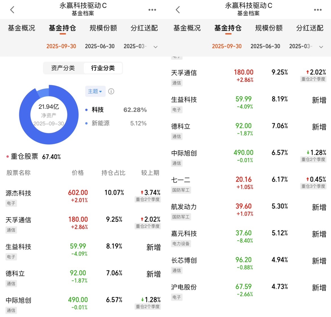Click the 10.07% holding ratio value
The height and width of the screenshot is (317, 331).
[114, 193]
